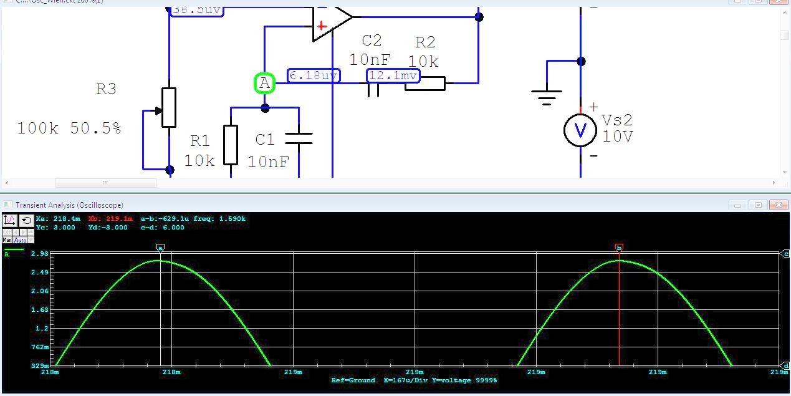Click the Vs2 voltage source symbol

click(580, 130)
